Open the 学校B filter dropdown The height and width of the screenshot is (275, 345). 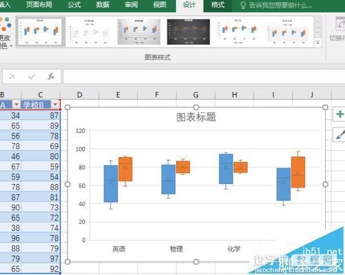pos(55,105)
